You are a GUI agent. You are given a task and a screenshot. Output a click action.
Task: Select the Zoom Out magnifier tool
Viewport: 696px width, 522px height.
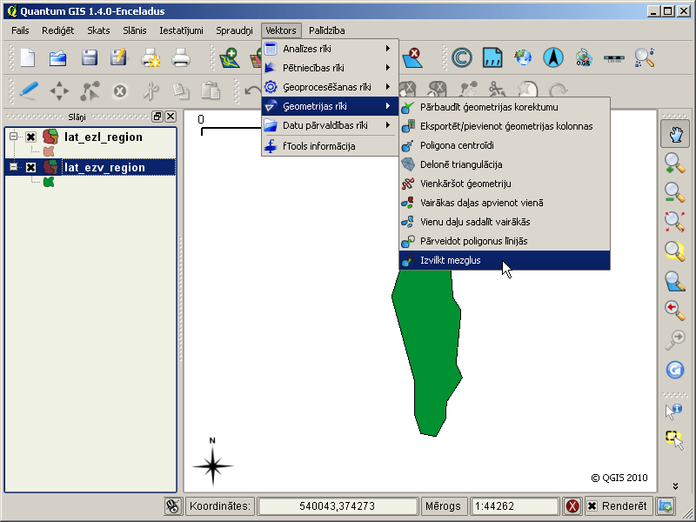(x=675, y=192)
